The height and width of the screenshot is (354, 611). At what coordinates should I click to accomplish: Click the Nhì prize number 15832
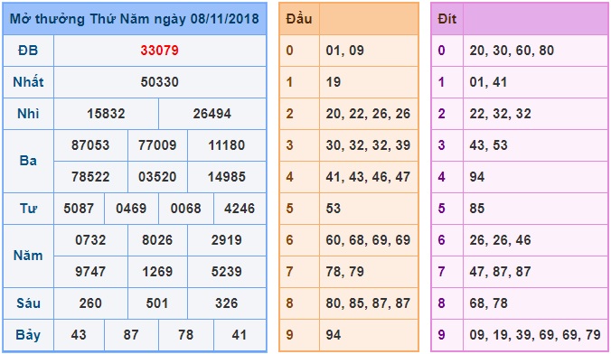coord(106,113)
